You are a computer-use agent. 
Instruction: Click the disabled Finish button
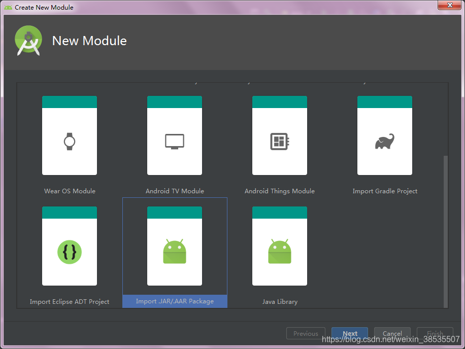click(435, 333)
